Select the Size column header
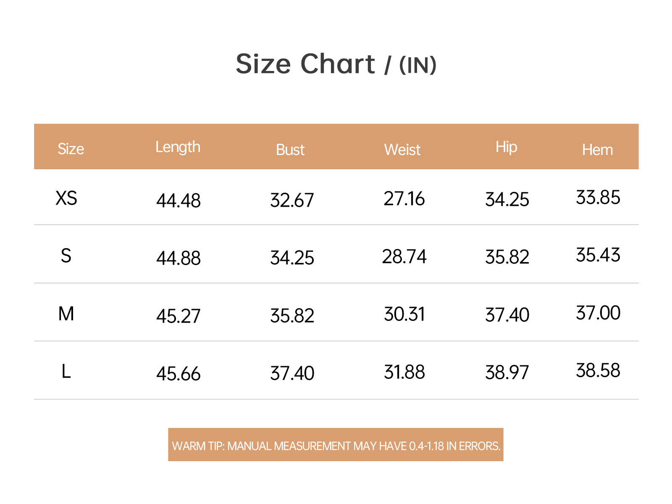The height and width of the screenshot is (504, 672). 71,149
